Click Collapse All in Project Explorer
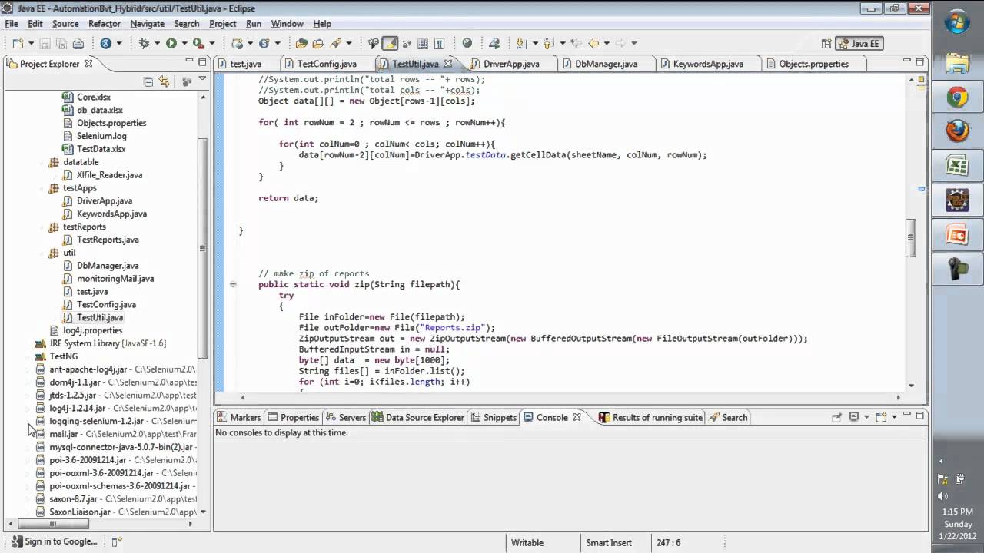Screen dimensions: 984x553 148,81
